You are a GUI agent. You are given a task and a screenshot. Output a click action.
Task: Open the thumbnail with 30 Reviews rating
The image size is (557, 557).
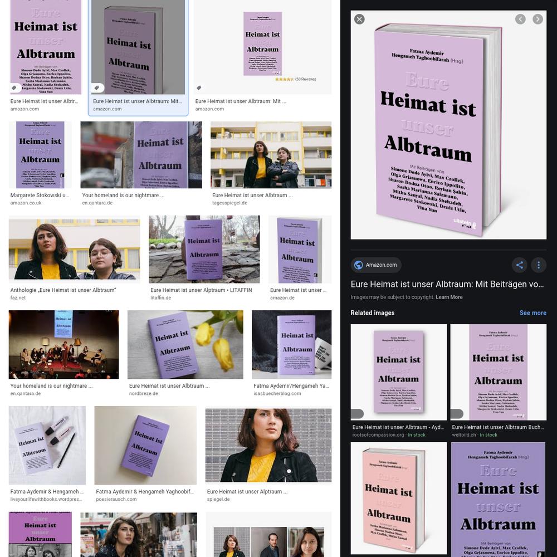point(262,47)
